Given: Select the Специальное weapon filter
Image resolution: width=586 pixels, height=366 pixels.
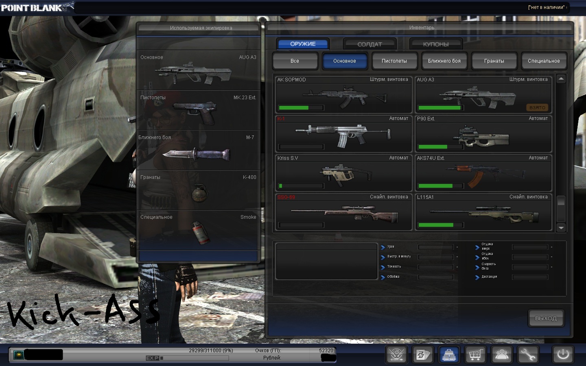Looking at the screenshot, I should point(544,61).
